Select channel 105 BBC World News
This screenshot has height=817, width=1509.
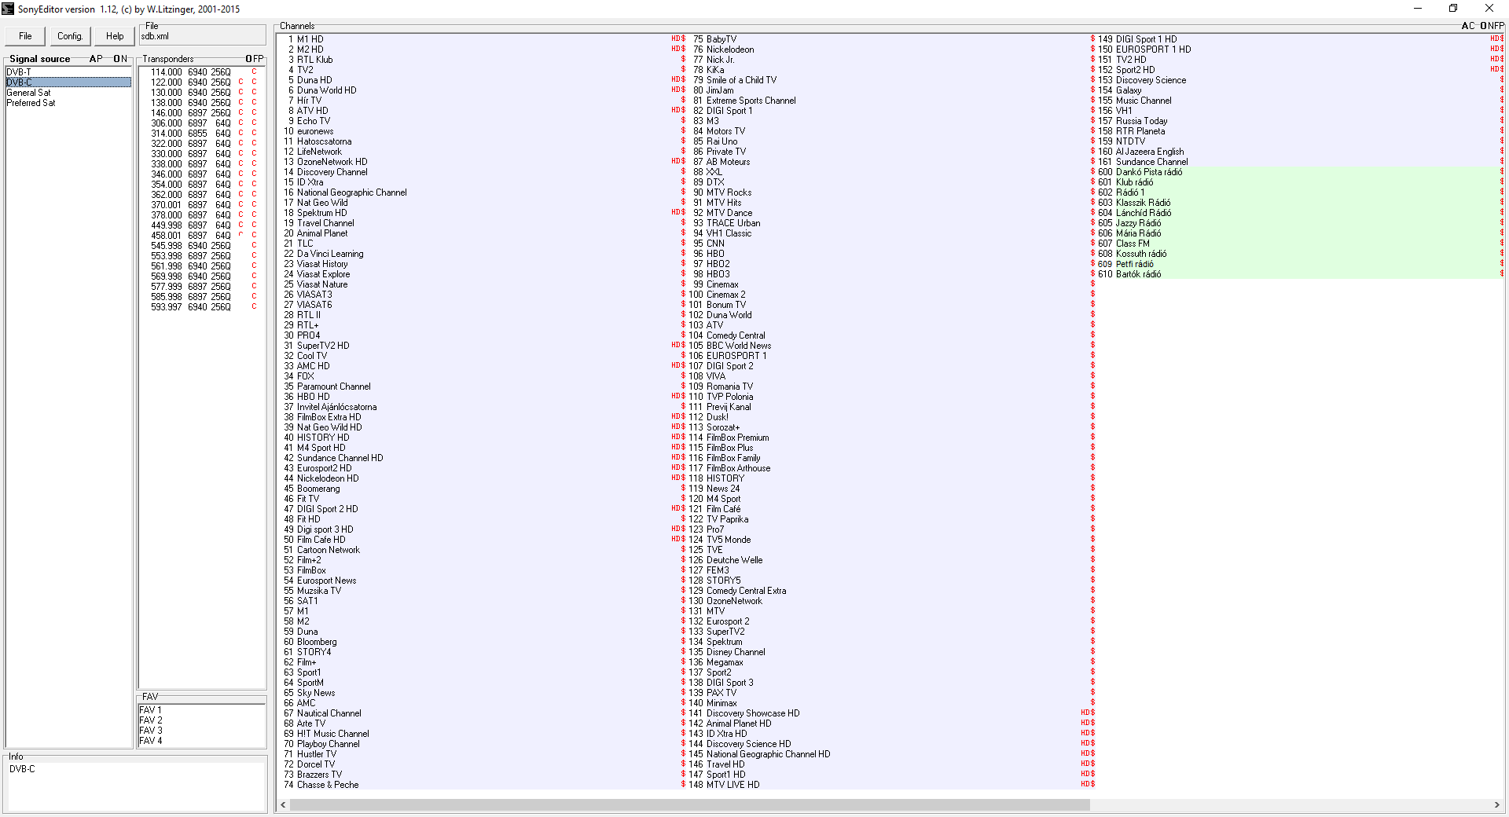[x=891, y=346]
